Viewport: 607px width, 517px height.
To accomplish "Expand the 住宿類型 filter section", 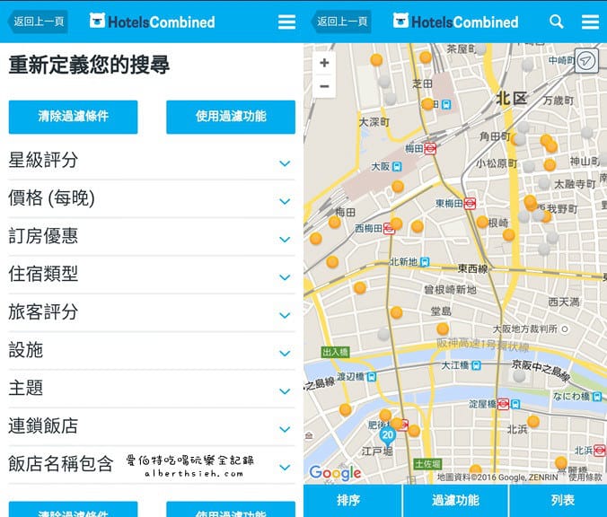I will coord(152,275).
